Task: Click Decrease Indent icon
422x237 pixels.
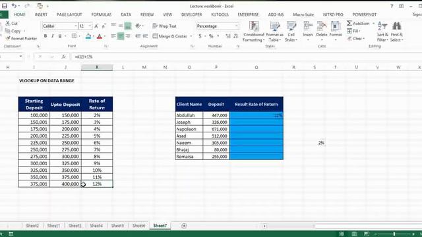Action: tap(138, 36)
